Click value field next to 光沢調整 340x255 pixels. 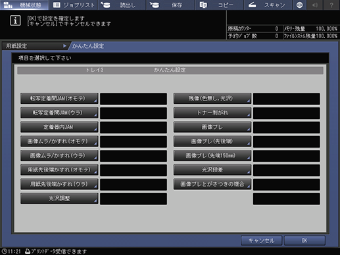coord(134,198)
